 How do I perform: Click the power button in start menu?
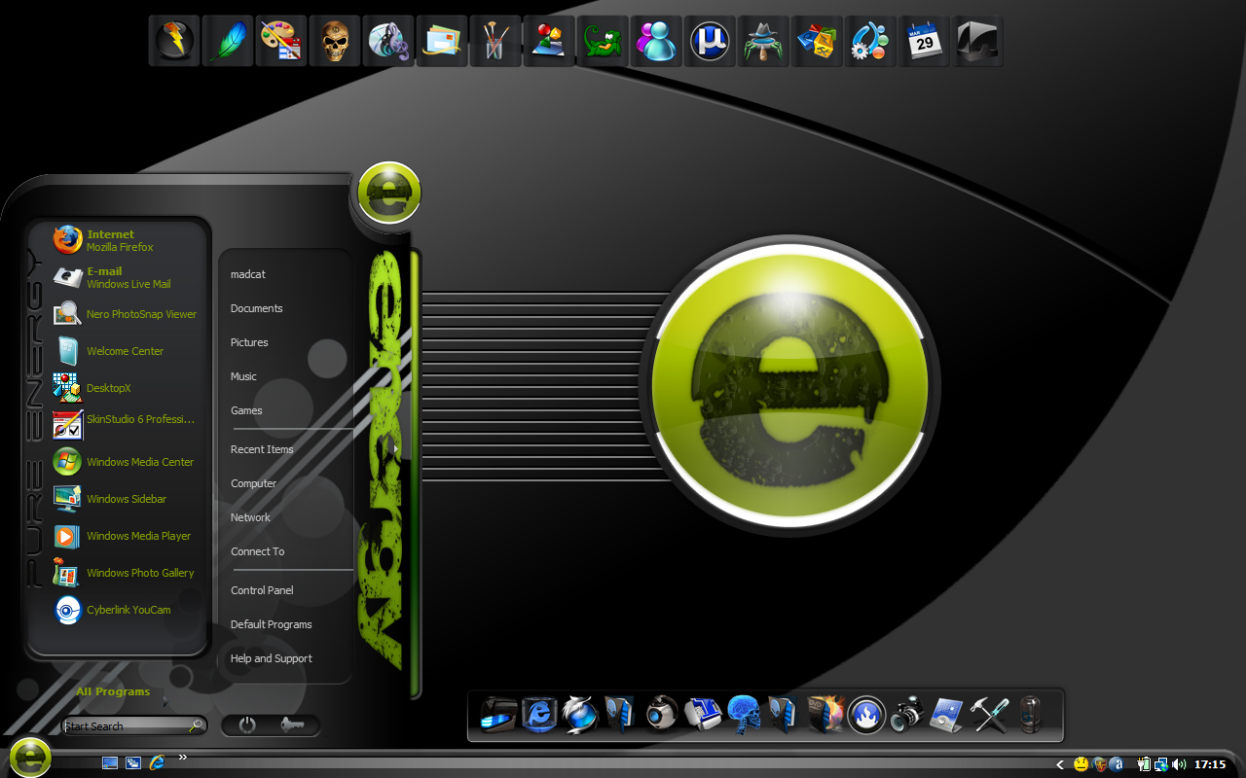(247, 725)
